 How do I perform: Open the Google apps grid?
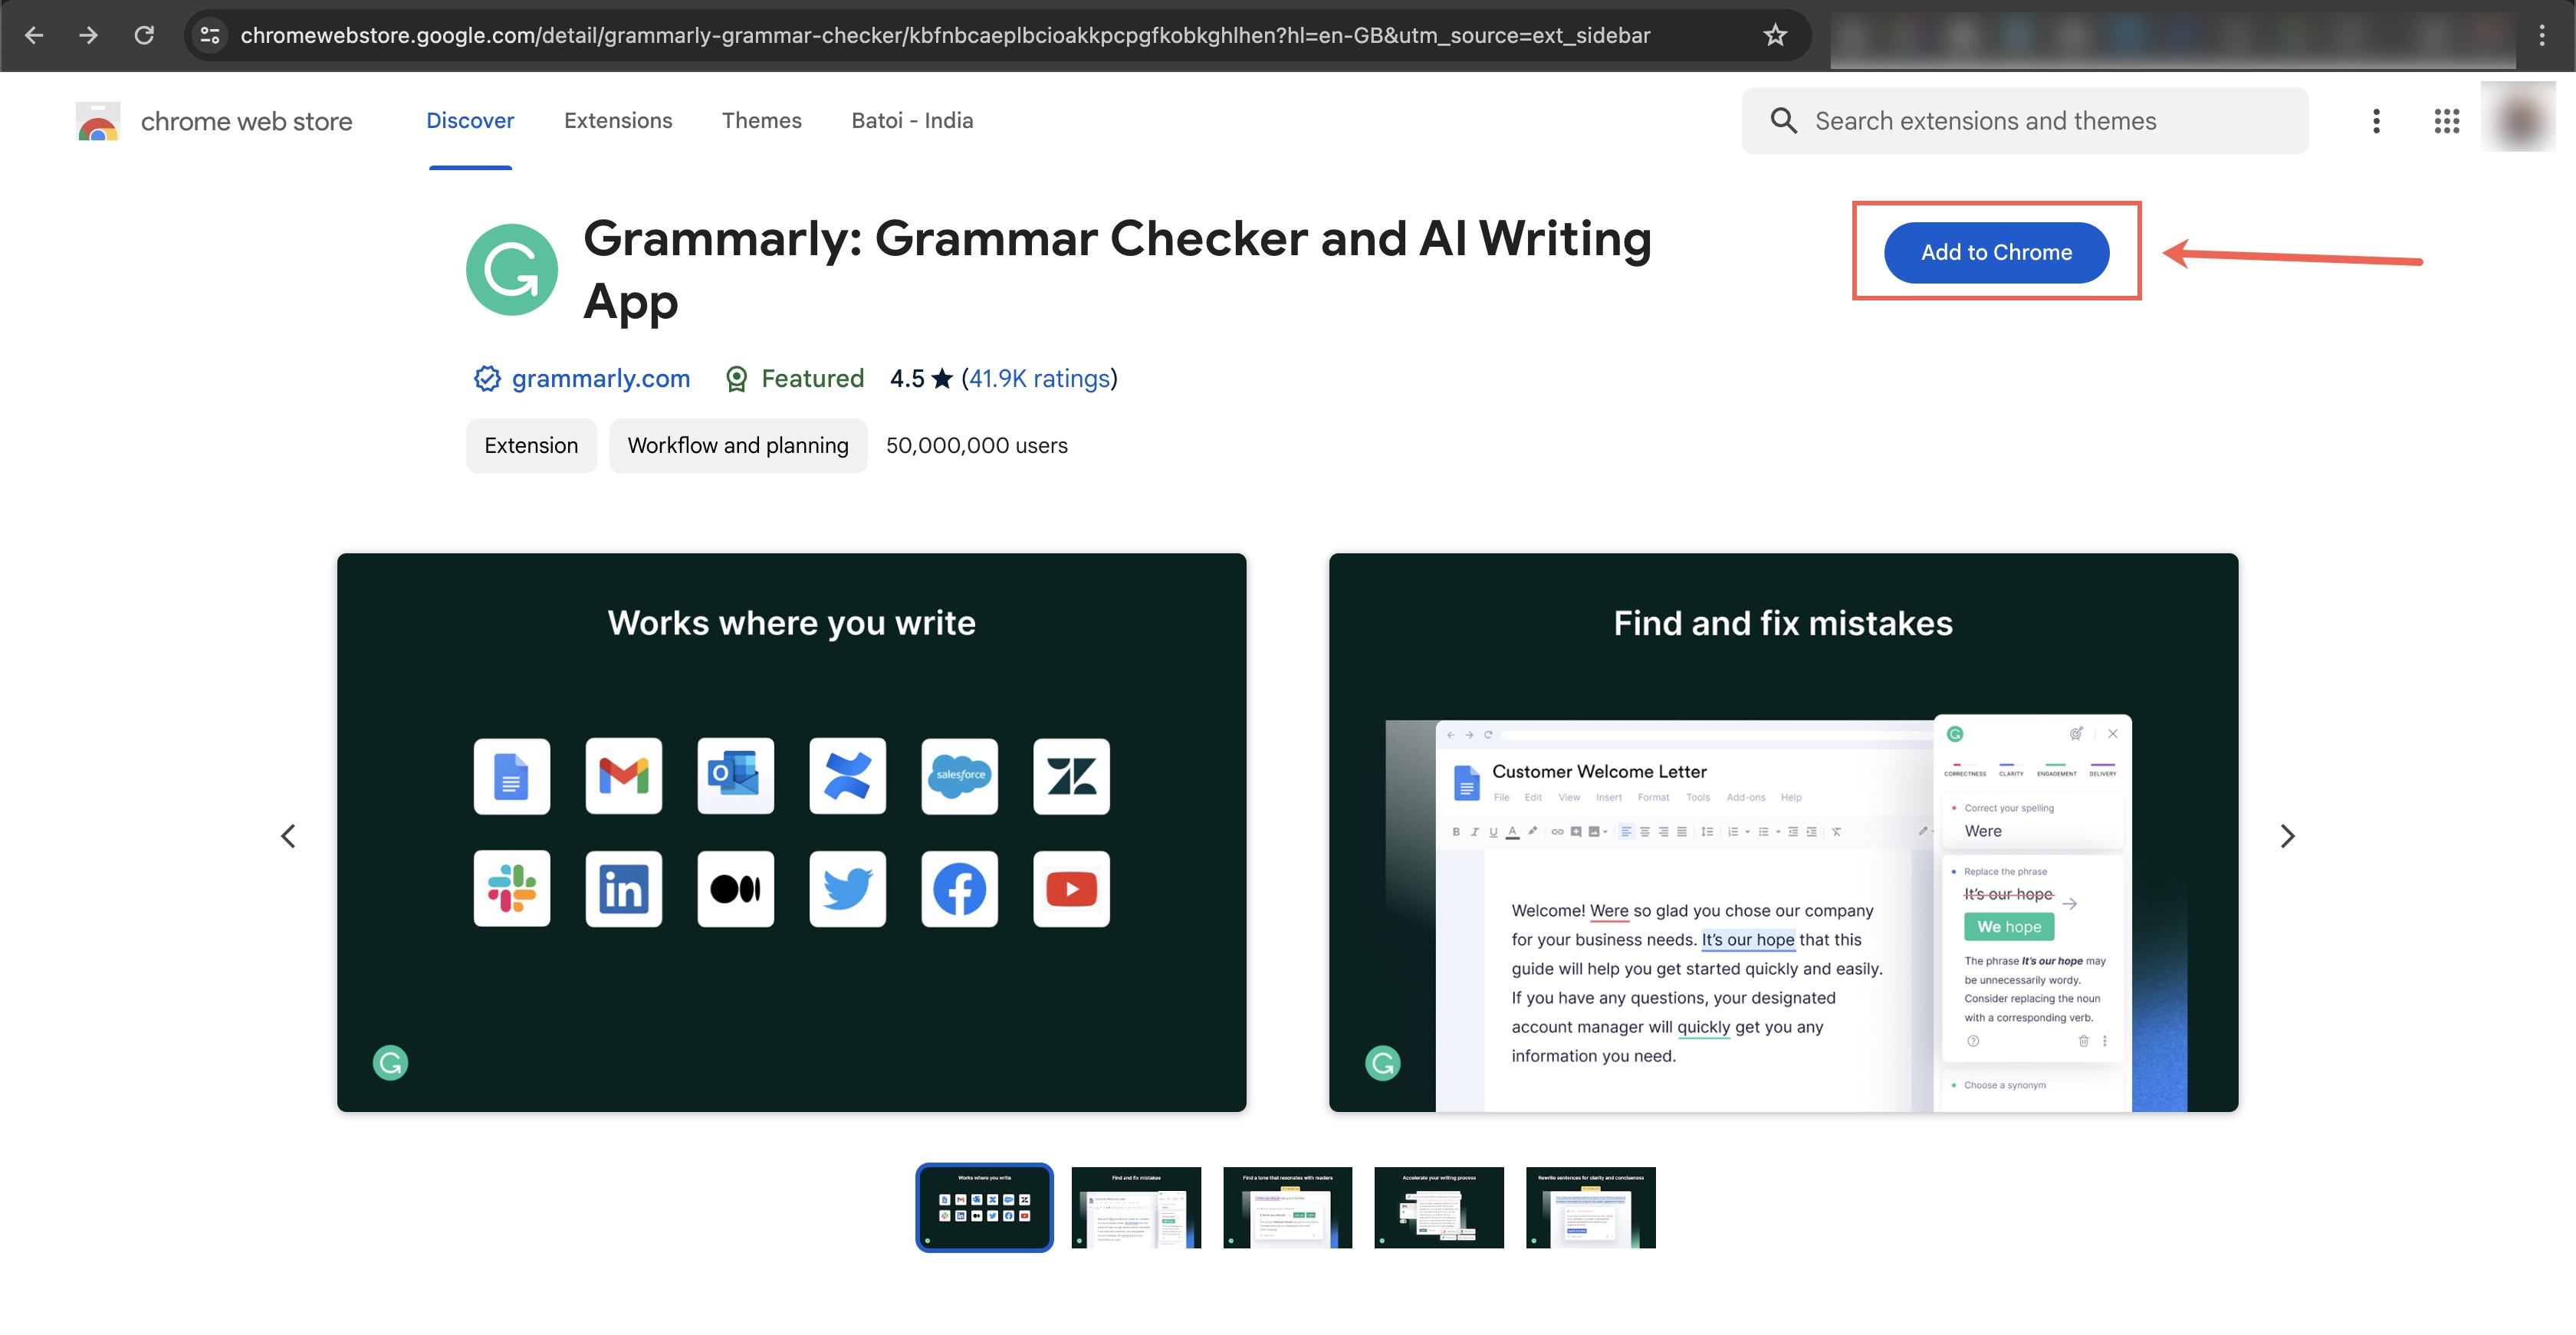2447,121
